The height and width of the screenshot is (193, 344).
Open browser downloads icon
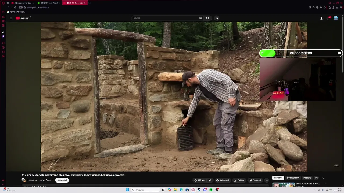(x=337, y=7)
